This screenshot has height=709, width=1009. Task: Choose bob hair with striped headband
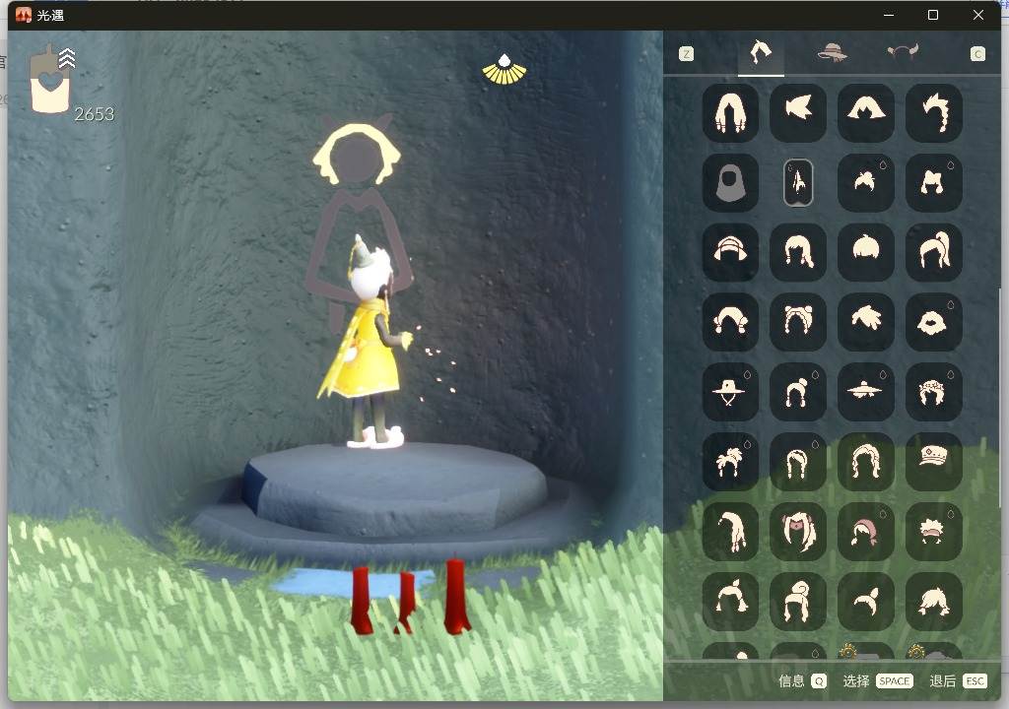pos(730,252)
